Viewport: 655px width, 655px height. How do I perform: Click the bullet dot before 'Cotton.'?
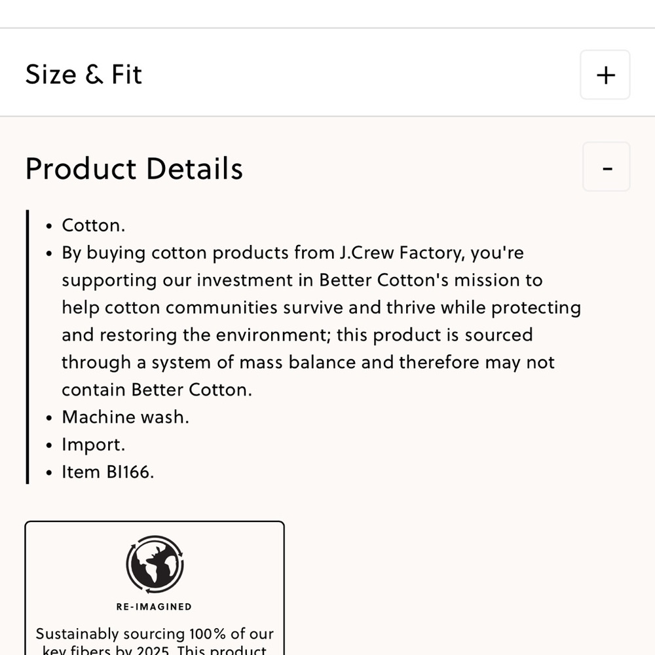point(49,227)
